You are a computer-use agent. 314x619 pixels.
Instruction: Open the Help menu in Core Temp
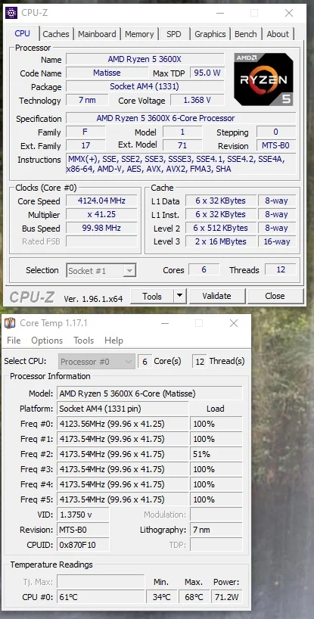(113, 341)
